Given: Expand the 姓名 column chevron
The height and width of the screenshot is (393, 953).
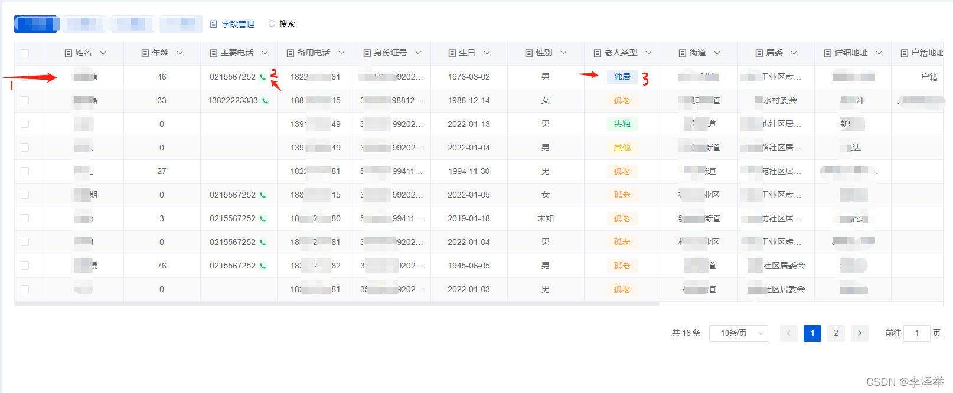Looking at the screenshot, I should 103,53.
